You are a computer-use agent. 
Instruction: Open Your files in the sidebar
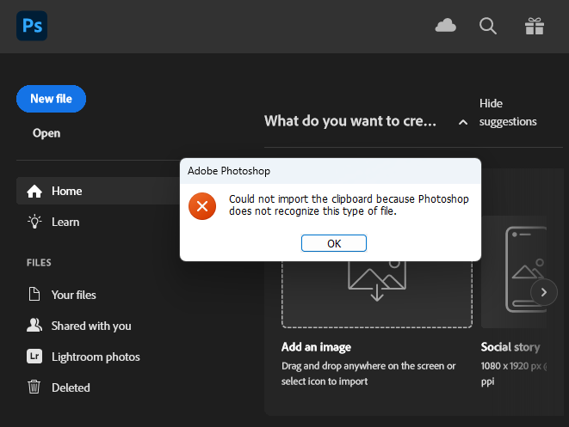coord(74,295)
